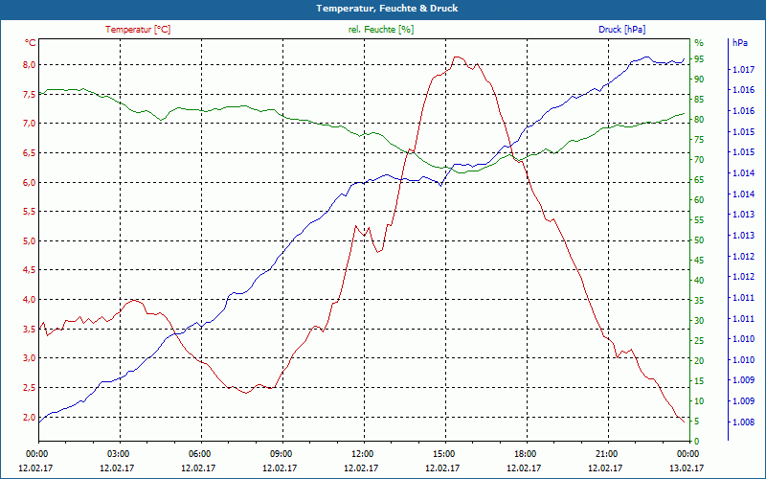Click the "3,5" temperature axis tick

[x=29, y=329]
